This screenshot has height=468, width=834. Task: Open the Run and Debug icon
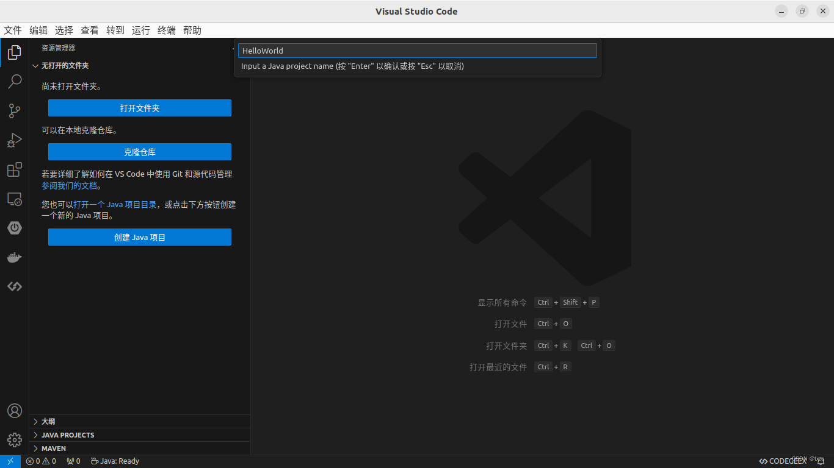(x=15, y=140)
